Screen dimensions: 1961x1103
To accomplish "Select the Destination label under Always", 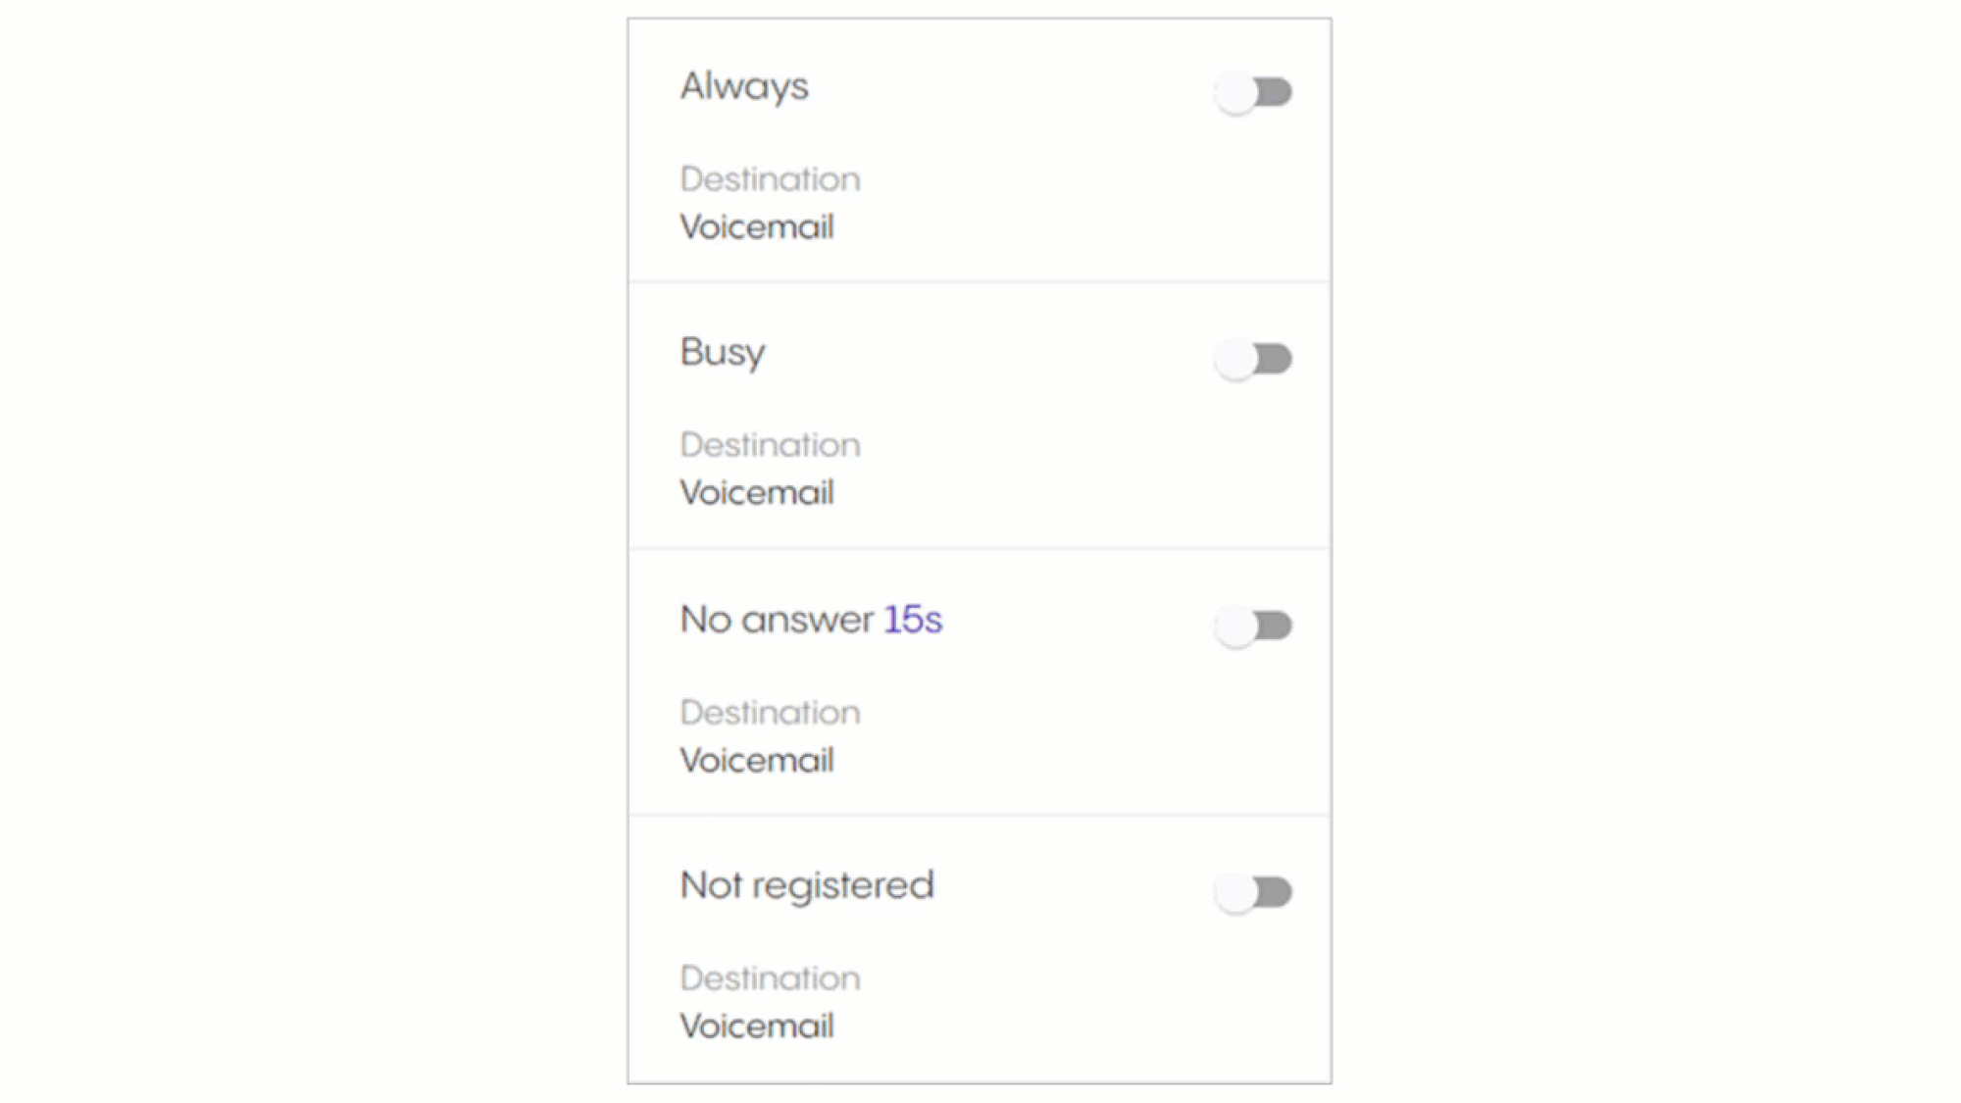I will [x=771, y=179].
